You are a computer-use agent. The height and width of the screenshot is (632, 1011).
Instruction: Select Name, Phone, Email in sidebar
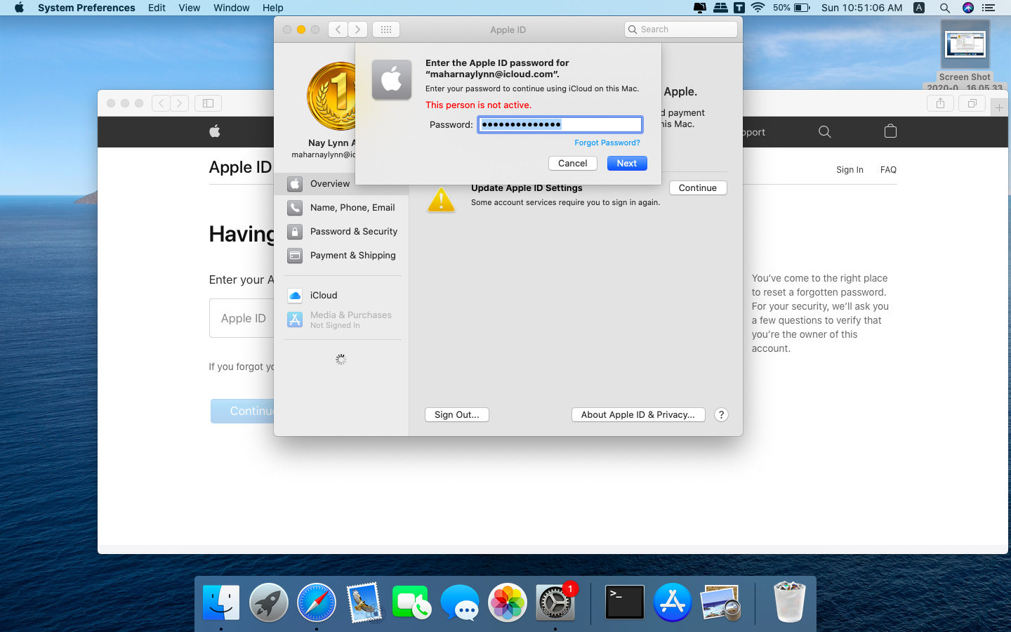click(341, 207)
